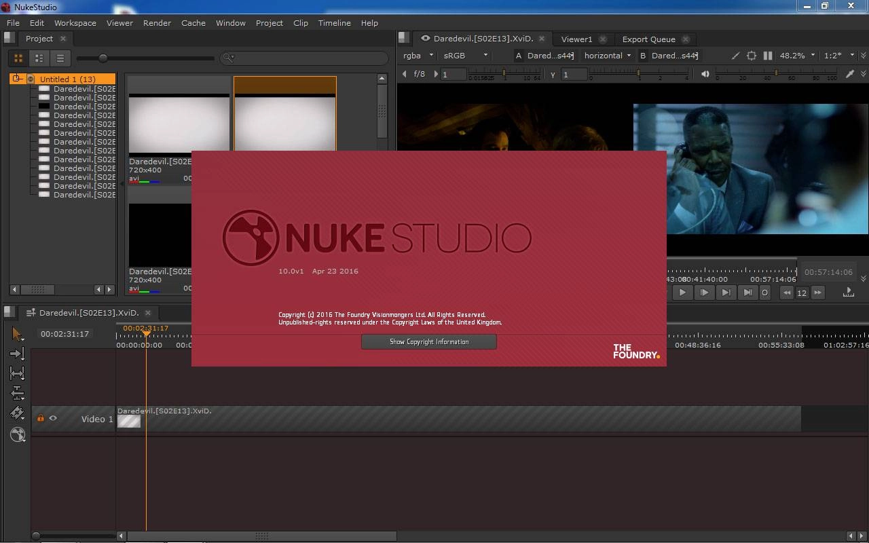The width and height of the screenshot is (869, 543).
Task: Select the arrow Multi Tool in timeline toolbar
Action: coord(17,334)
